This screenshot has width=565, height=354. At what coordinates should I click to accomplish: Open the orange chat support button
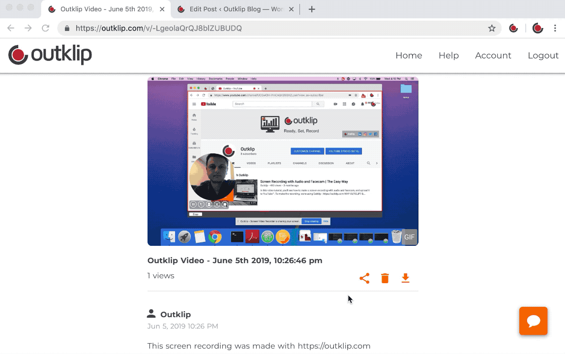534,321
